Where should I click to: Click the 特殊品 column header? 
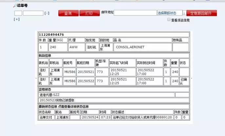click(x=180, y=40)
